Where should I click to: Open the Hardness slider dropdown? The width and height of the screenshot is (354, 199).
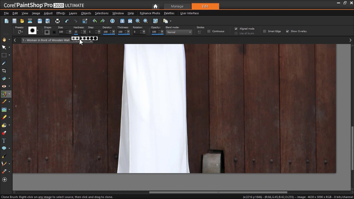[x=84, y=32]
